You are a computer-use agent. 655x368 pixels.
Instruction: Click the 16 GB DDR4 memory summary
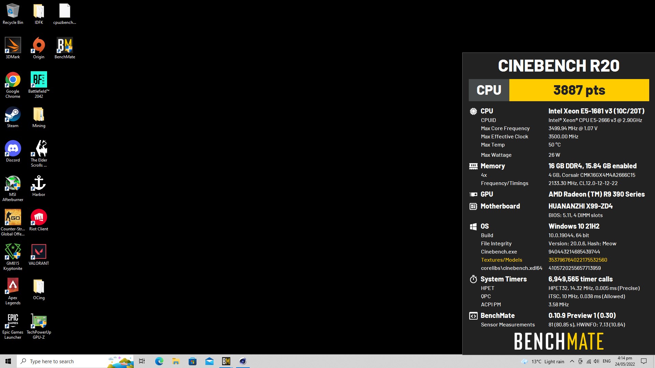point(592,166)
